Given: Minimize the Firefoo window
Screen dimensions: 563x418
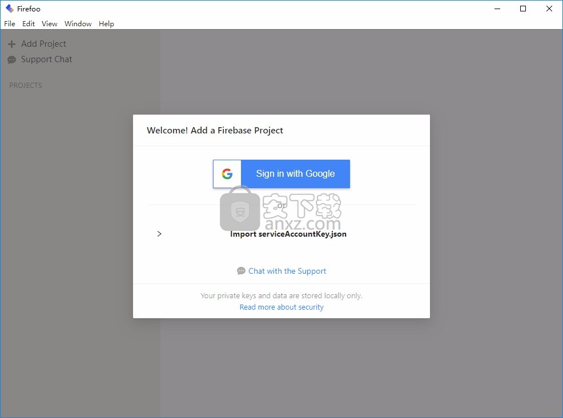Looking at the screenshot, I should [x=497, y=9].
